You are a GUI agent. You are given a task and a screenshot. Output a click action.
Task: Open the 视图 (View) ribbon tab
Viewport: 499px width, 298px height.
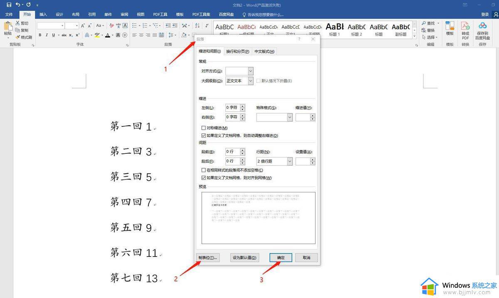tap(141, 15)
